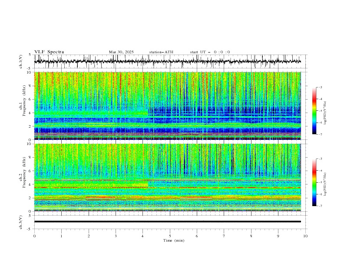This screenshot has height=265, width=344.
Task: Click the "VLF Spectra" title text
Action: pyautogui.click(x=49, y=52)
